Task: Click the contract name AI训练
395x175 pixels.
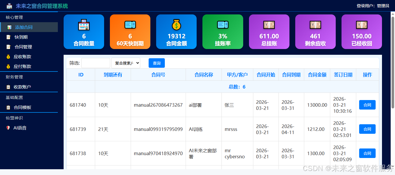Action: click(196, 129)
